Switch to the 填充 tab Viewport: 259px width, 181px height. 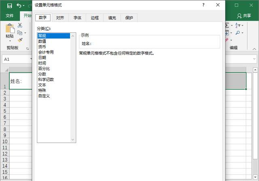click(x=112, y=18)
